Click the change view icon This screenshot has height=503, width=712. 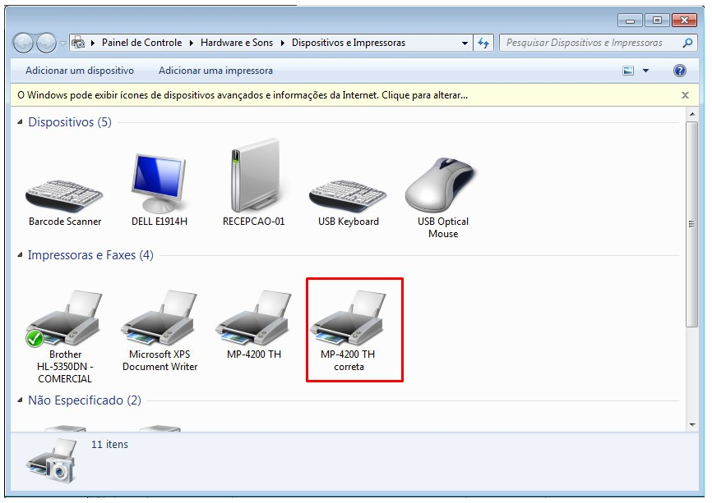pos(628,71)
